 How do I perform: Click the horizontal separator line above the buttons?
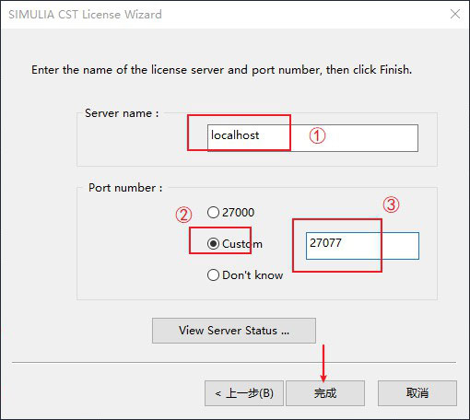click(234, 363)
